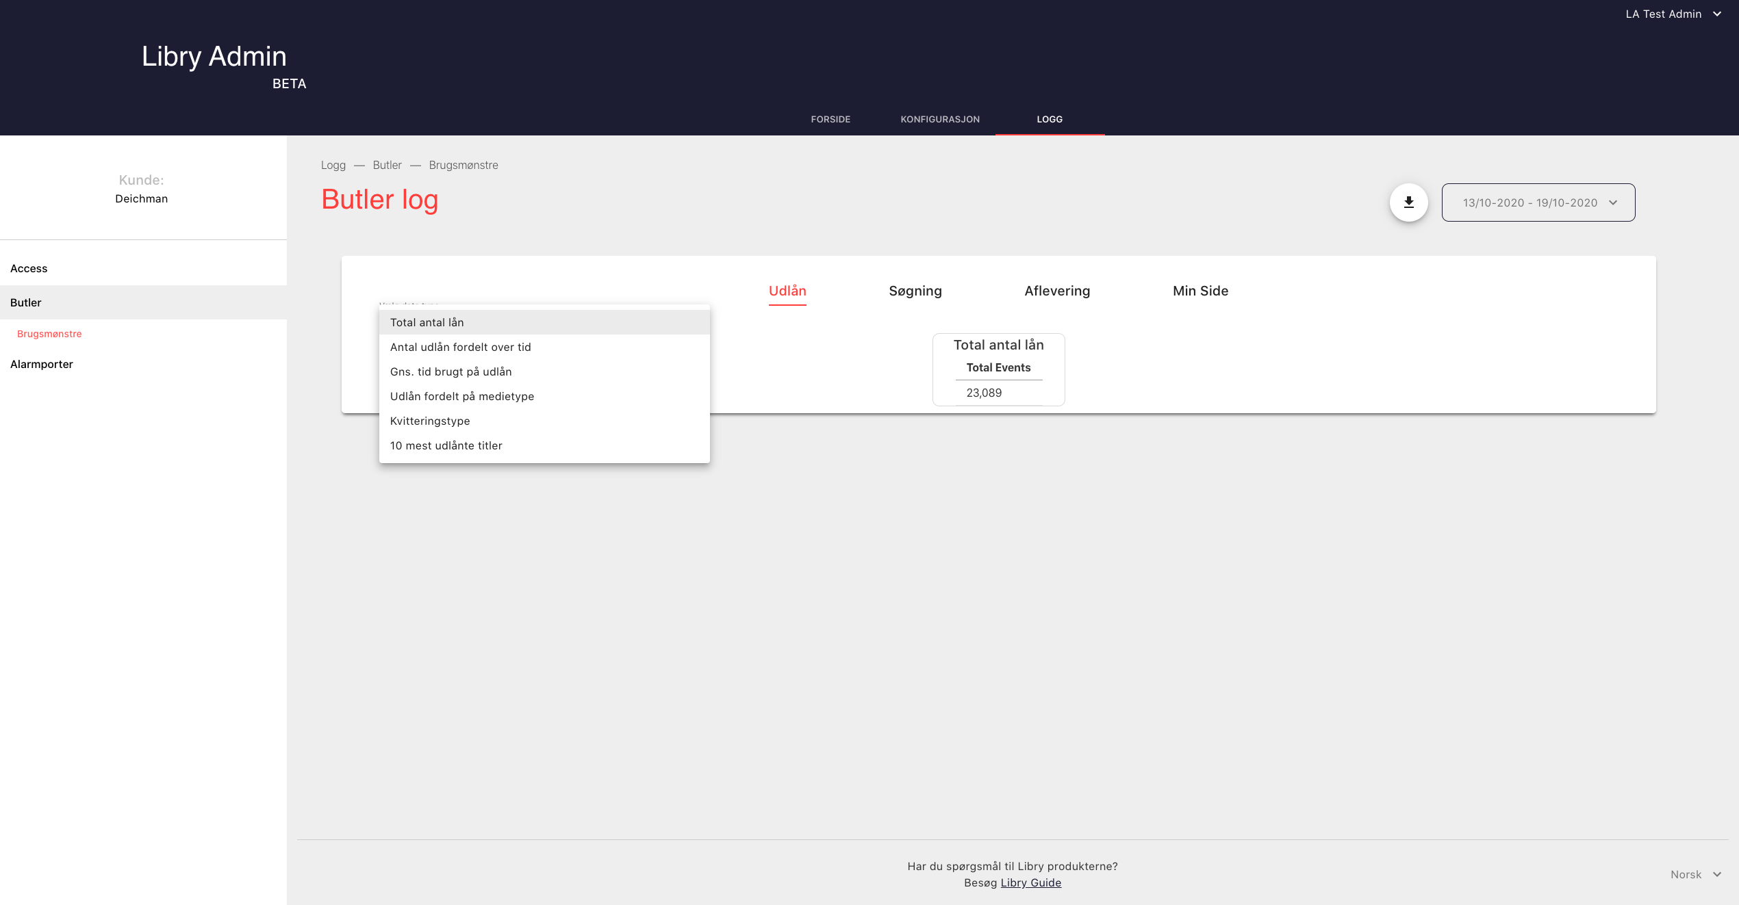Switch to the Søgning tab
This screenshot has height=905, width=1739.
pos(915,291)
